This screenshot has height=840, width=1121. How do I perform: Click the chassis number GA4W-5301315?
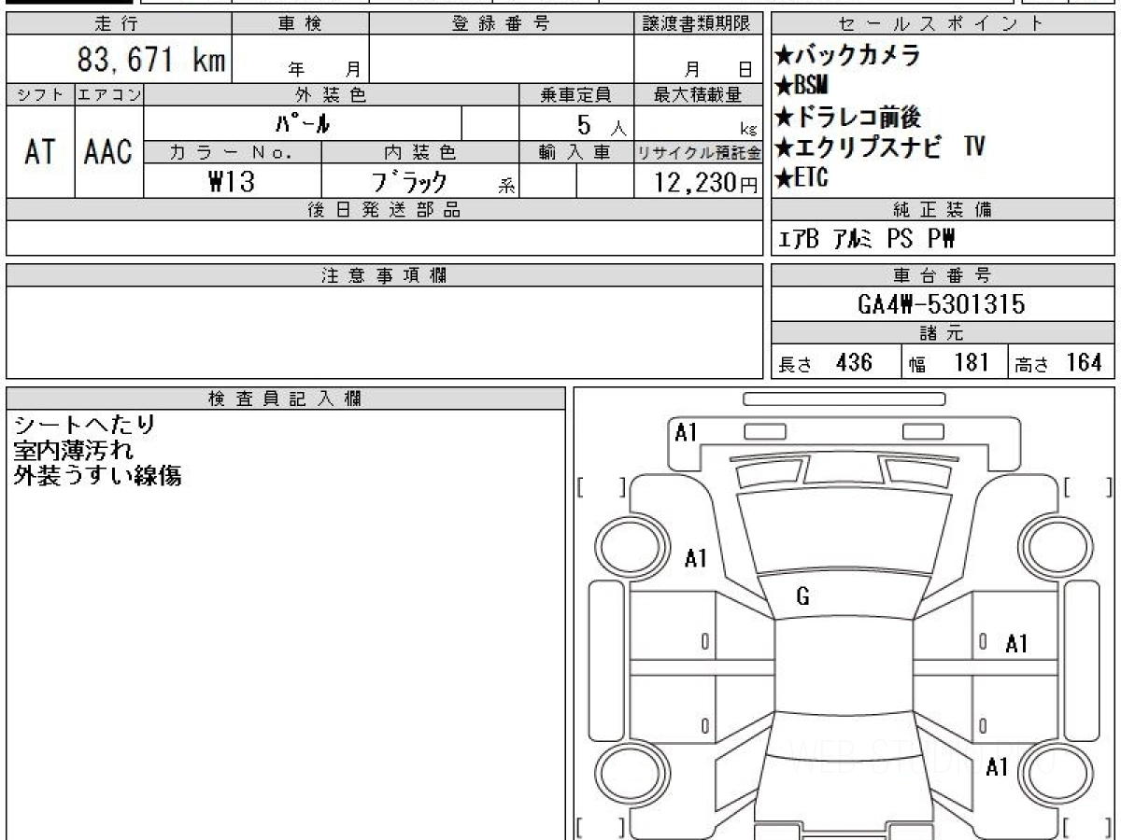click(x=942, y=303)
